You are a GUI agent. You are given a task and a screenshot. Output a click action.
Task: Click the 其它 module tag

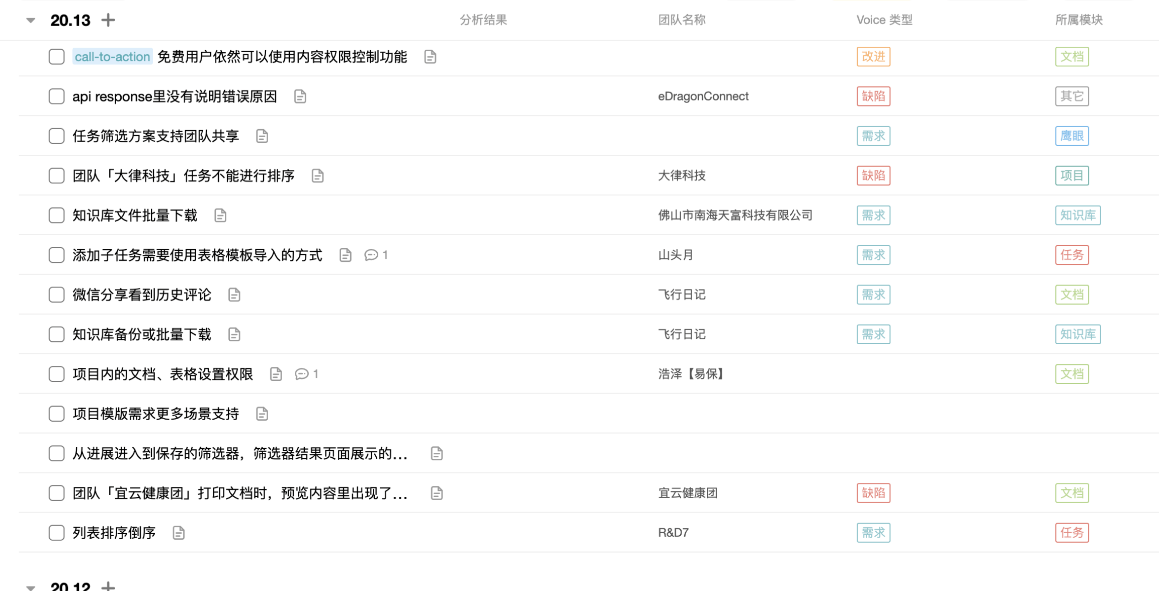[1072, 96]
